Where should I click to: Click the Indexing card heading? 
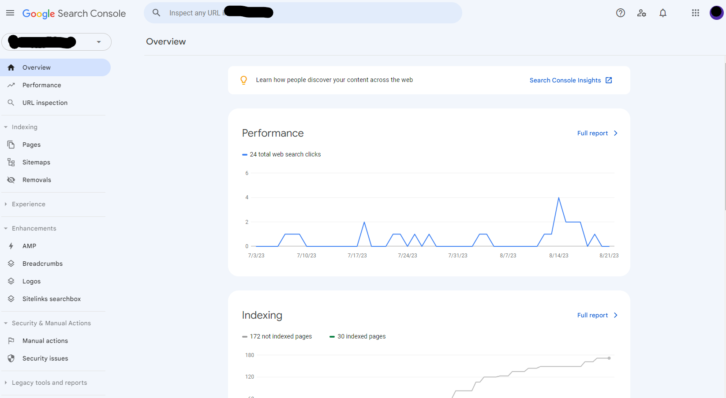point(262,315)
